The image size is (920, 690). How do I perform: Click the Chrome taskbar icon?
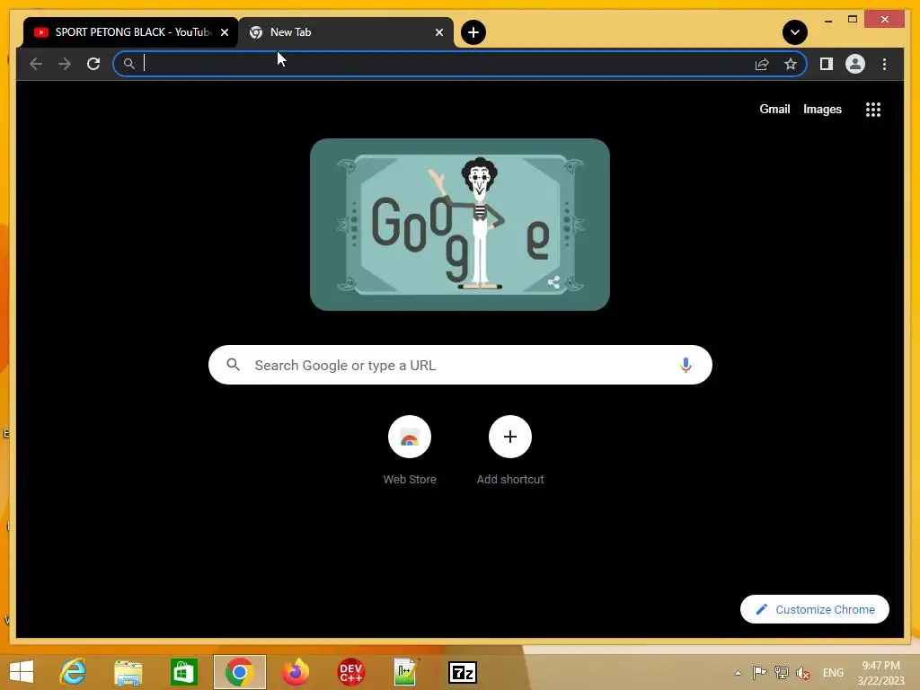239,672
